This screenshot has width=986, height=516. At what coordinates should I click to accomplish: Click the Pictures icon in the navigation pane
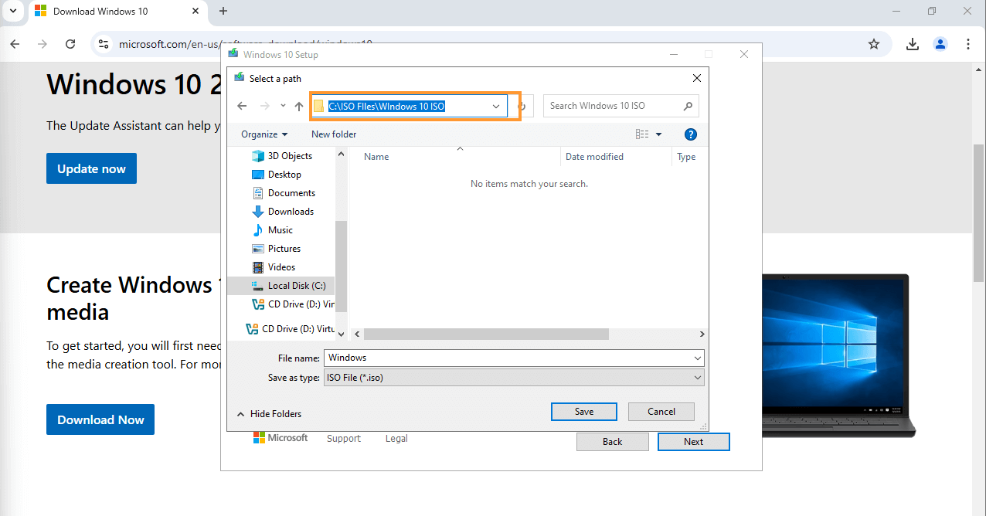258,249
